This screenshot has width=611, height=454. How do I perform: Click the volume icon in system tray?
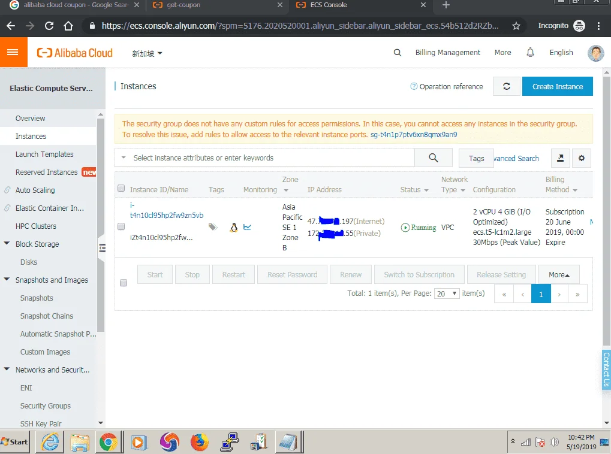[x=553, y=442]
